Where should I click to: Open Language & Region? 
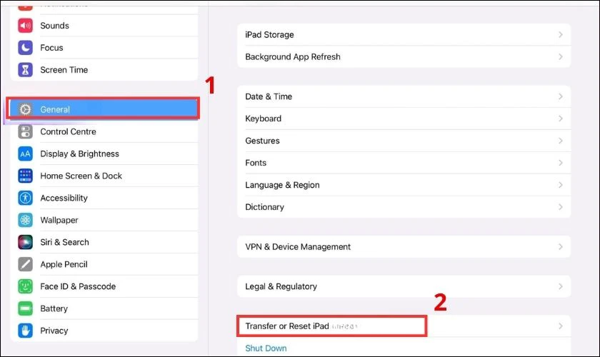(404, 185)
